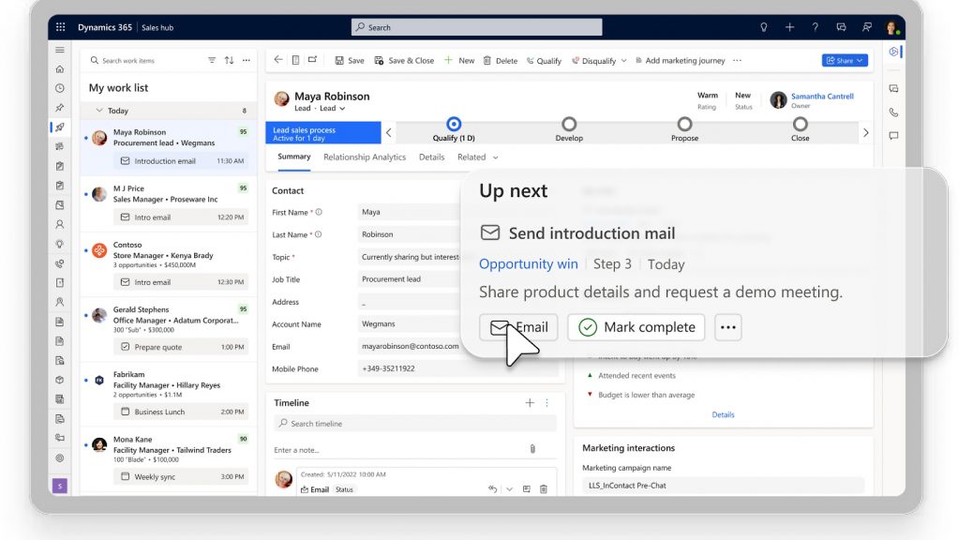Open the Share button dropdown
The height and width of the screenshot is (540, 973).
(x=845, y=60)
